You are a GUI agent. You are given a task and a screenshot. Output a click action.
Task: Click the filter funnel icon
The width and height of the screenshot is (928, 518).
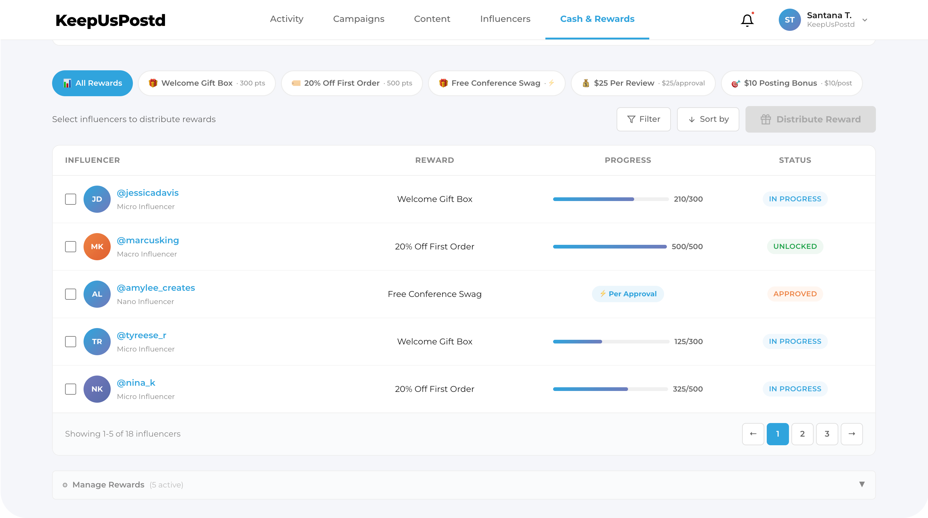tap(631, 119)
